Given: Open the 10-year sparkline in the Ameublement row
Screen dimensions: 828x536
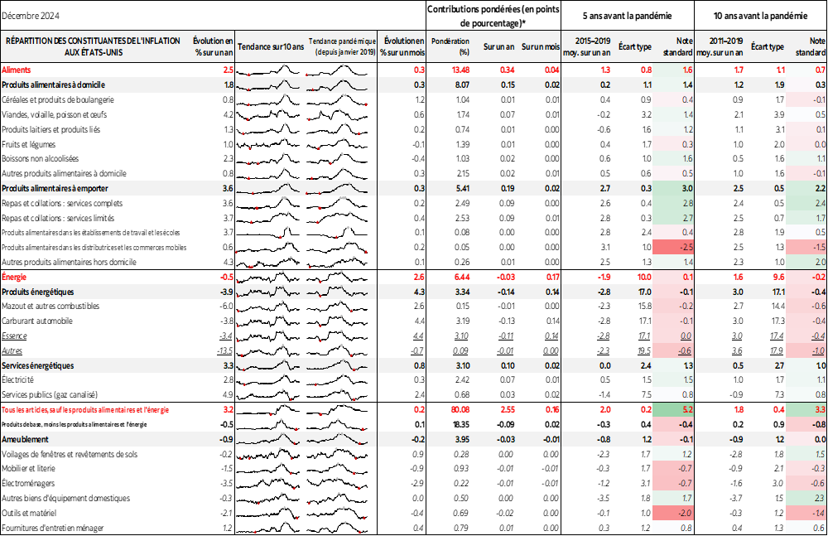Looking at the screenshot, I should click(x=271, y=439).
